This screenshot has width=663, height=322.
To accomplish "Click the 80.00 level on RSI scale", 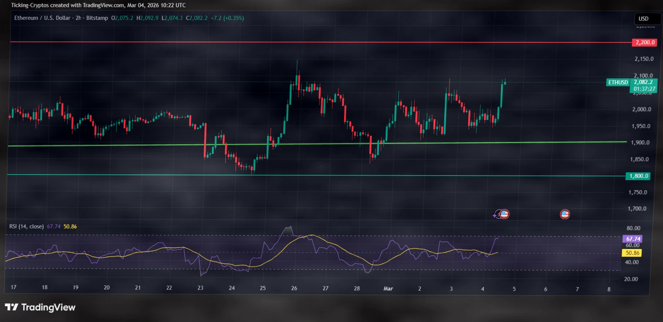I will [633, 228].
